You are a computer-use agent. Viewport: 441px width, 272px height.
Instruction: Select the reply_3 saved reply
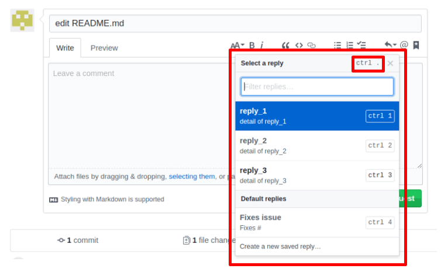317,175
